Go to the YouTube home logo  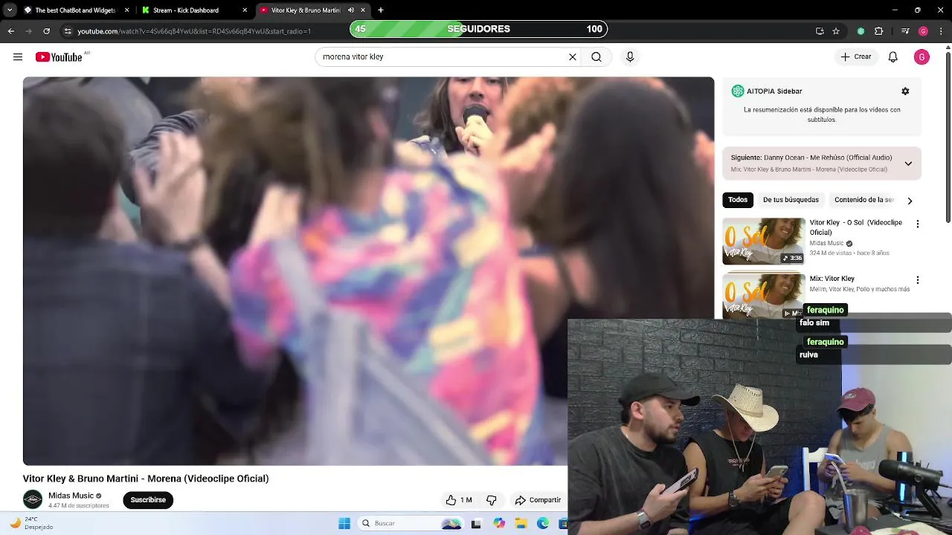point(59,57)
